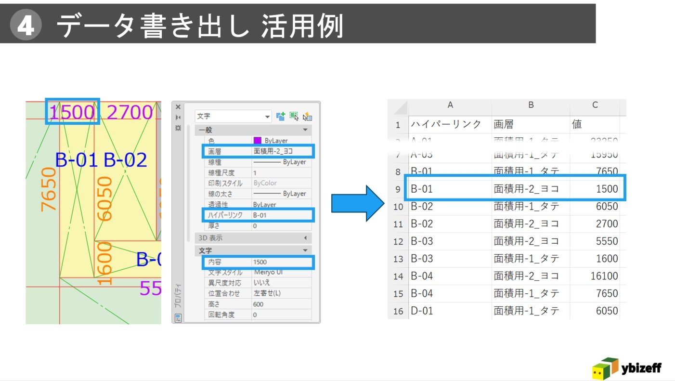Select the 2700 dimension text in drawing
Image resolution: width=675 pixels, height=381 pixels.
(x=130, y=112)
